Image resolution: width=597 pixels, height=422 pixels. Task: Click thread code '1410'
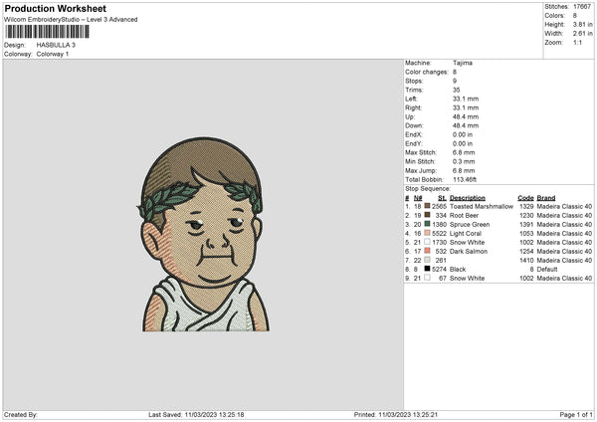pos(526,260)
